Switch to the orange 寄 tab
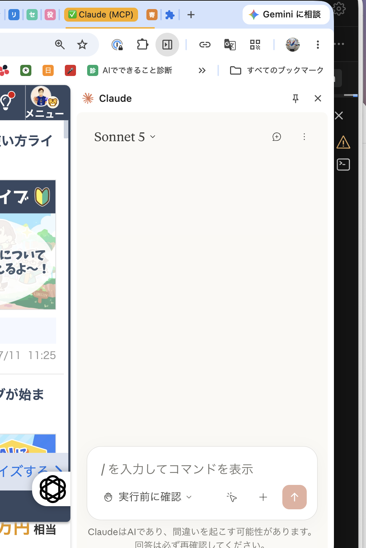 coord(152,15)
